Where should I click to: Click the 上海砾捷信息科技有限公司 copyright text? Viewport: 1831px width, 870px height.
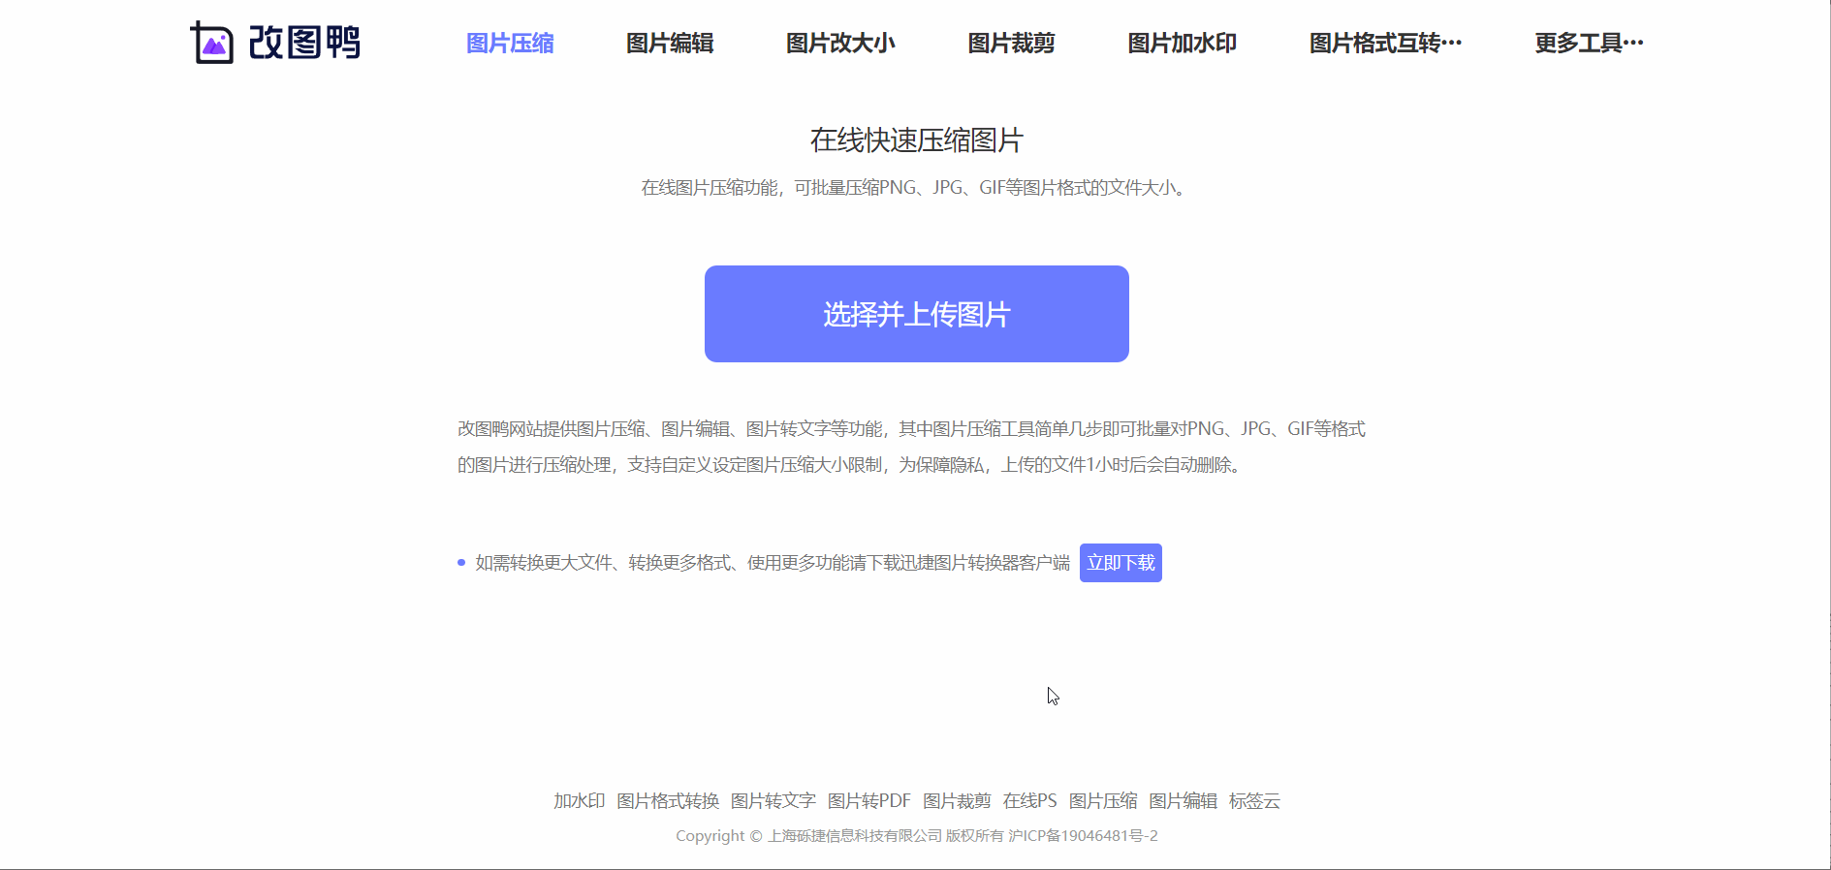(855, 836)
